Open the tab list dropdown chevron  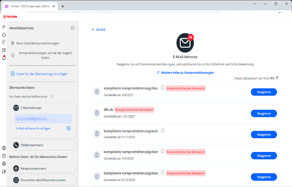[x=255, y=4]
